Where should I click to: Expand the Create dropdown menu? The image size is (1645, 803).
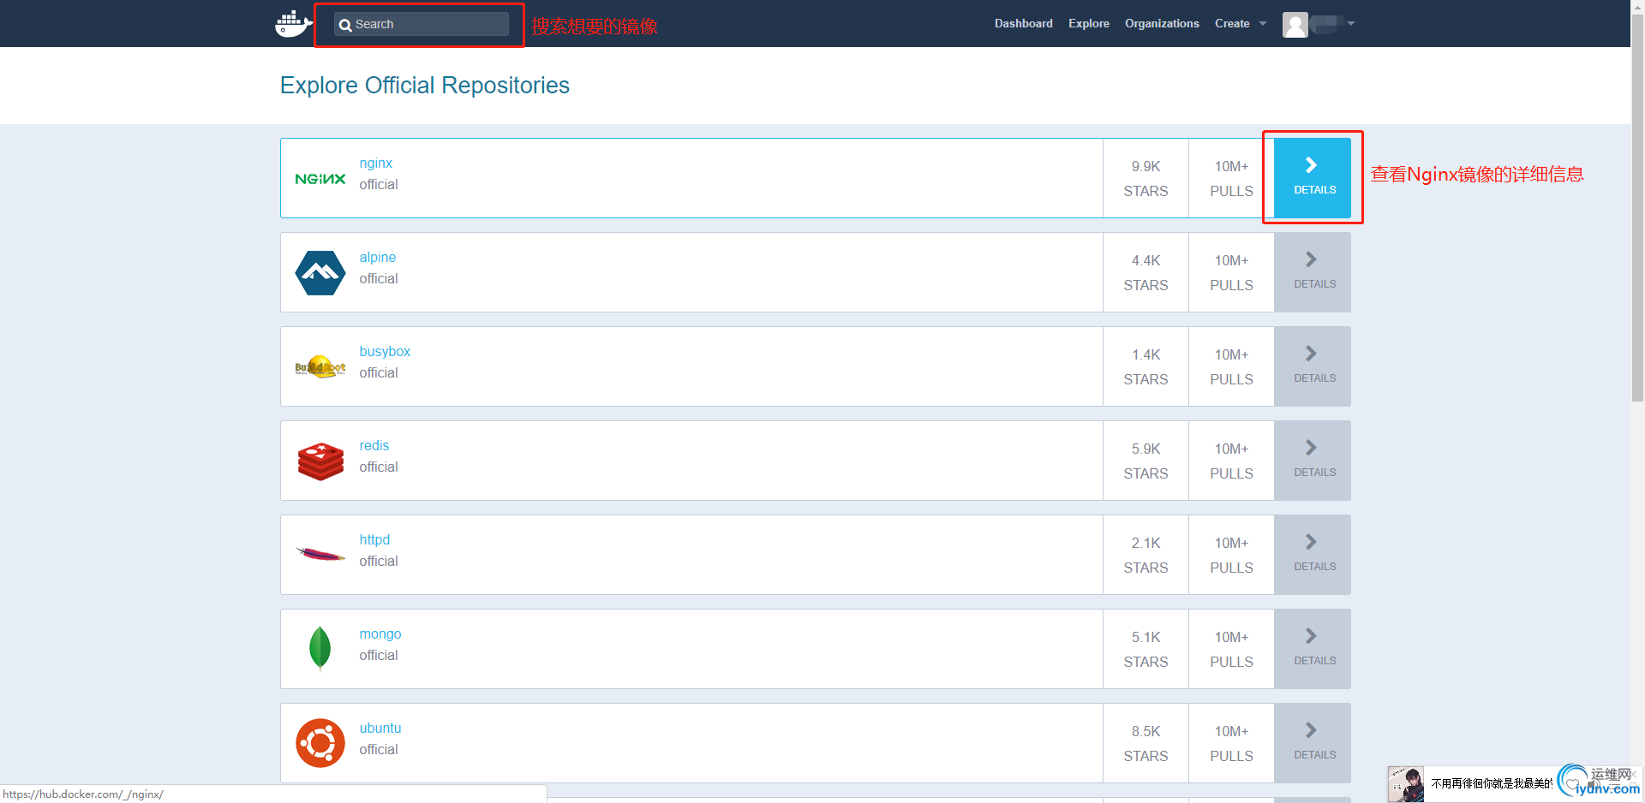pyautogui.click(x=1240, y=23)
